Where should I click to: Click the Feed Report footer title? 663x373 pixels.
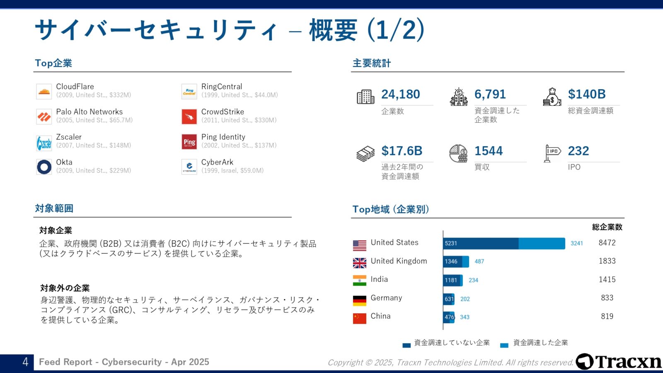tap(124, 362)
